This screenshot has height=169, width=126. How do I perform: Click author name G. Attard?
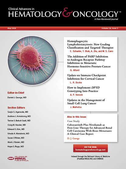click(75, 70)
